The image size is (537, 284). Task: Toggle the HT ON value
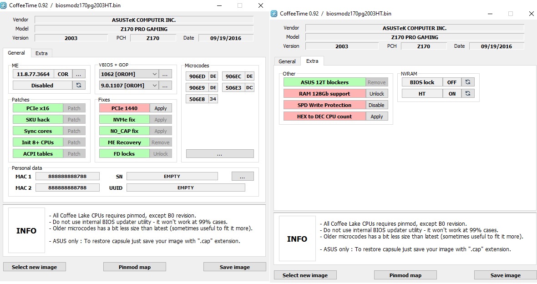pyautogui.click(x=452, y=93)
